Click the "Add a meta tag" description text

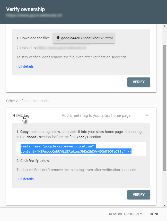pyautogui.click(x=96, y=116)
